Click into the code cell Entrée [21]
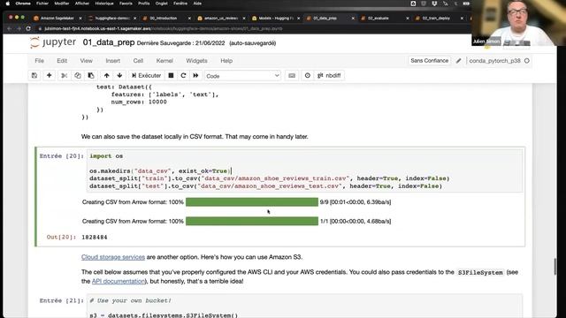 (305, 307)
